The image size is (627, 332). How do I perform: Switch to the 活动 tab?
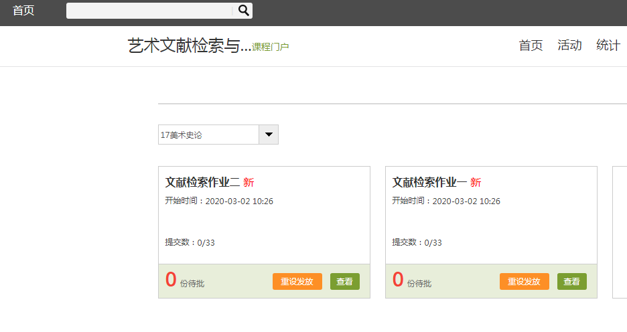pyautogui.click(x=569, y=46)
